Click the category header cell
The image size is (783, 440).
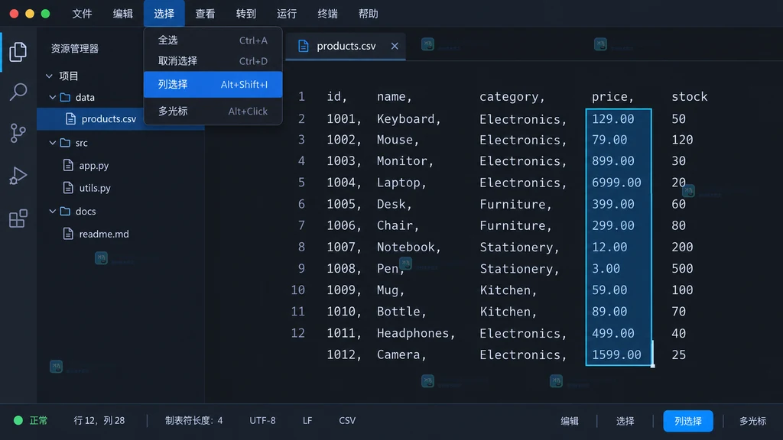pyautogui.click(x=512, y=97)
